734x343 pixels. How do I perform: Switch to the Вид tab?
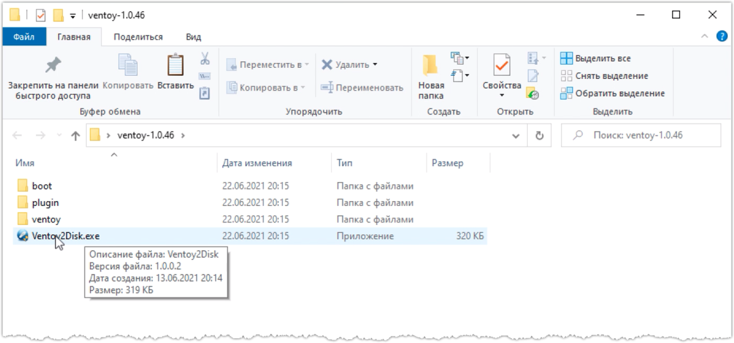point(193,37)
